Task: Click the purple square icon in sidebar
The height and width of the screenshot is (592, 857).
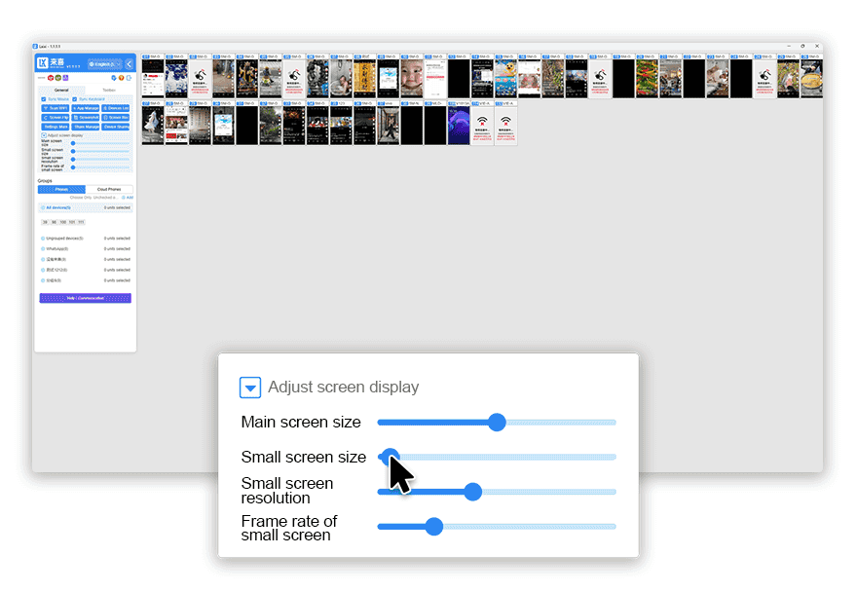Action: [65, 77]
